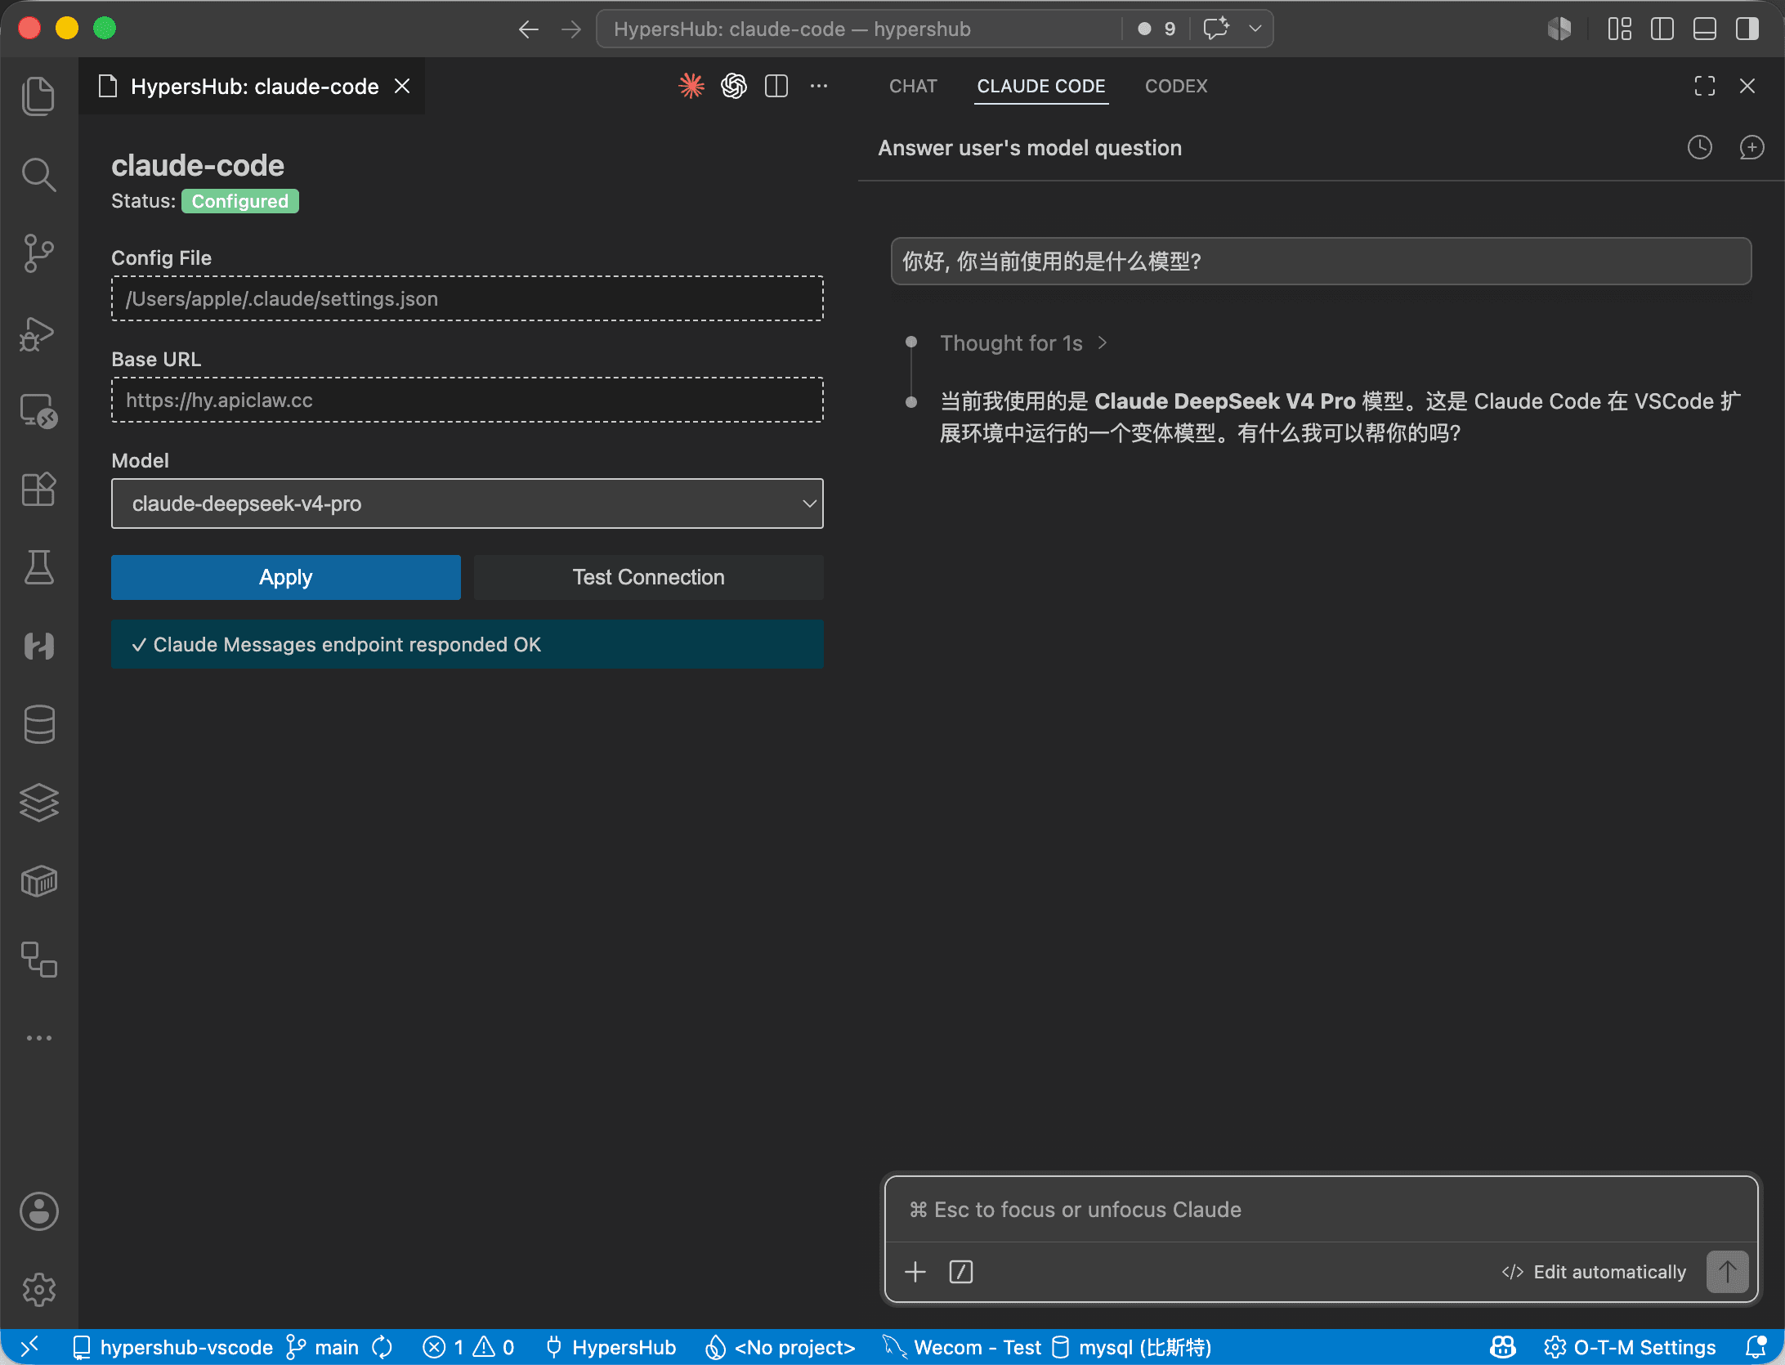1785x1365 pixels.
Task: Toggle the primary side bar
Action: pyautogui.click(x=1662, y=29)
